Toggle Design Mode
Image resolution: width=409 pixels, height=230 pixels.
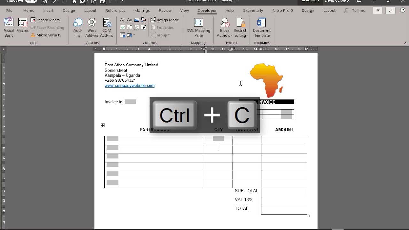click(165, 20)
